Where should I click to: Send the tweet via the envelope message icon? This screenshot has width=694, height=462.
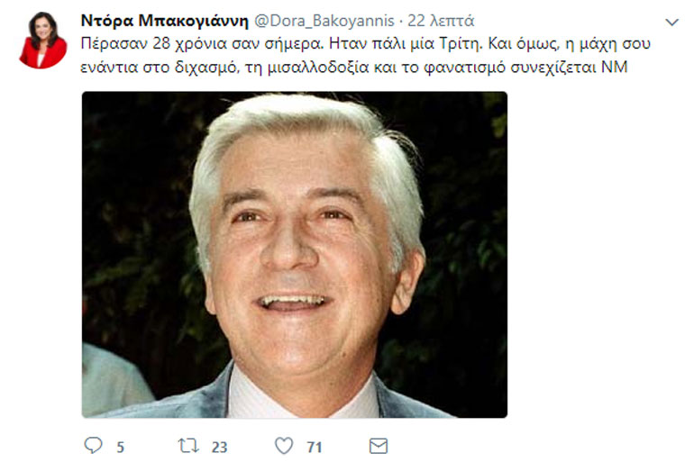[x=379, y=446]
